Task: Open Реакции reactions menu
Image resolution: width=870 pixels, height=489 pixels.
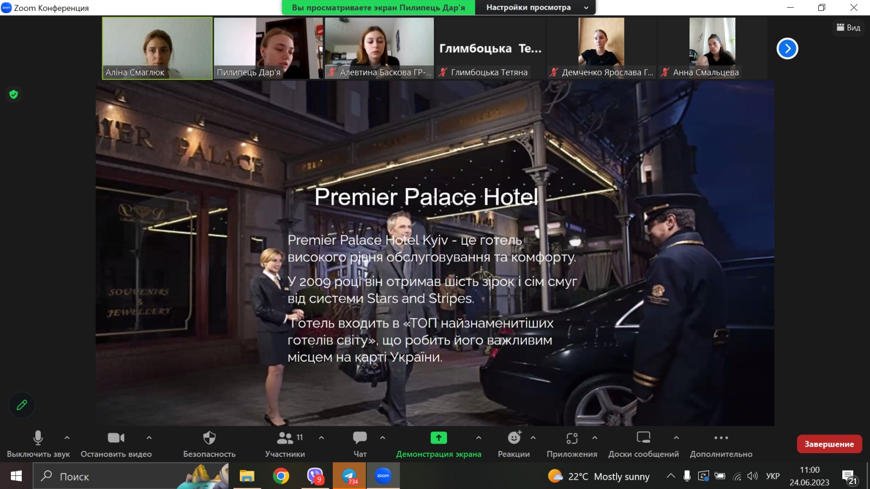Action: coord(514,444)
